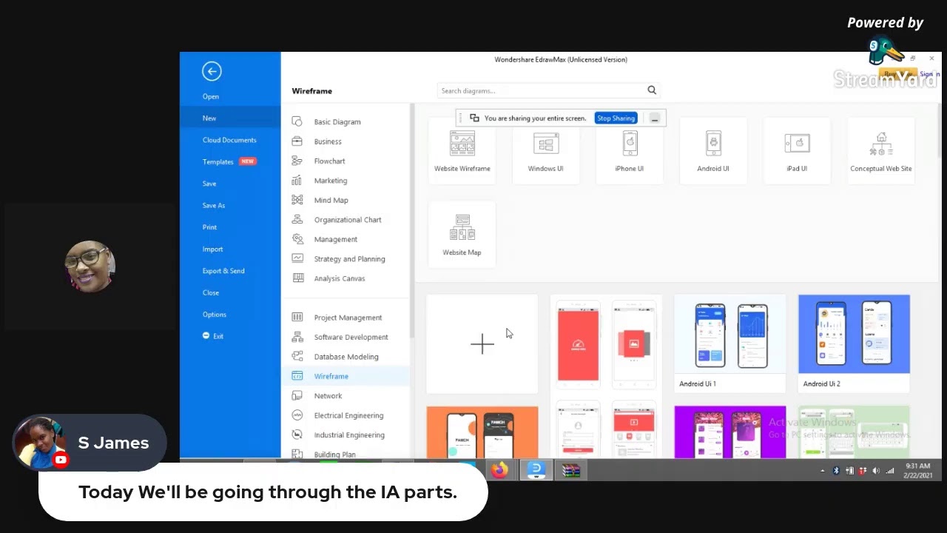Open WinRAR from the taskbar

(x=570, y=470)
